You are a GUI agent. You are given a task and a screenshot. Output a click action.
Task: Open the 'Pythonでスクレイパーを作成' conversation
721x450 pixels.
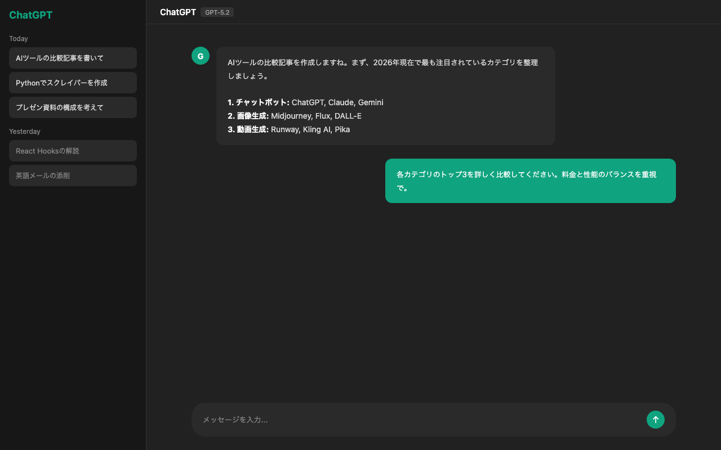pos(73,83)
